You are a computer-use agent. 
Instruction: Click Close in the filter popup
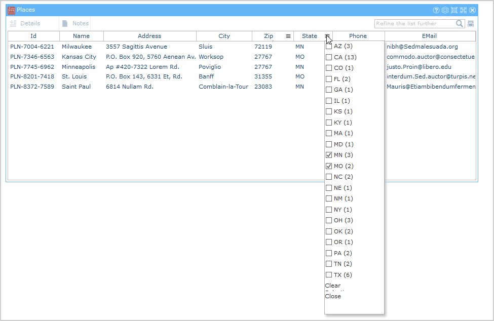pos(333,297)
